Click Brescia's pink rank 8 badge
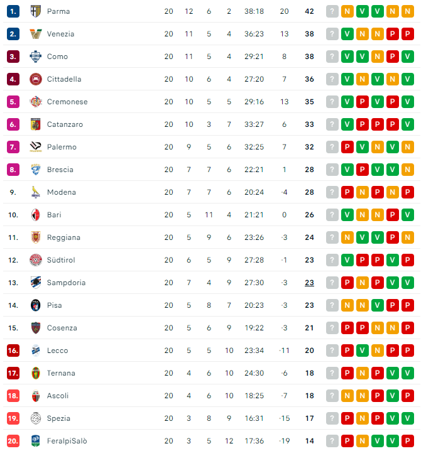426x451 pixels. (x=14, y=170)
